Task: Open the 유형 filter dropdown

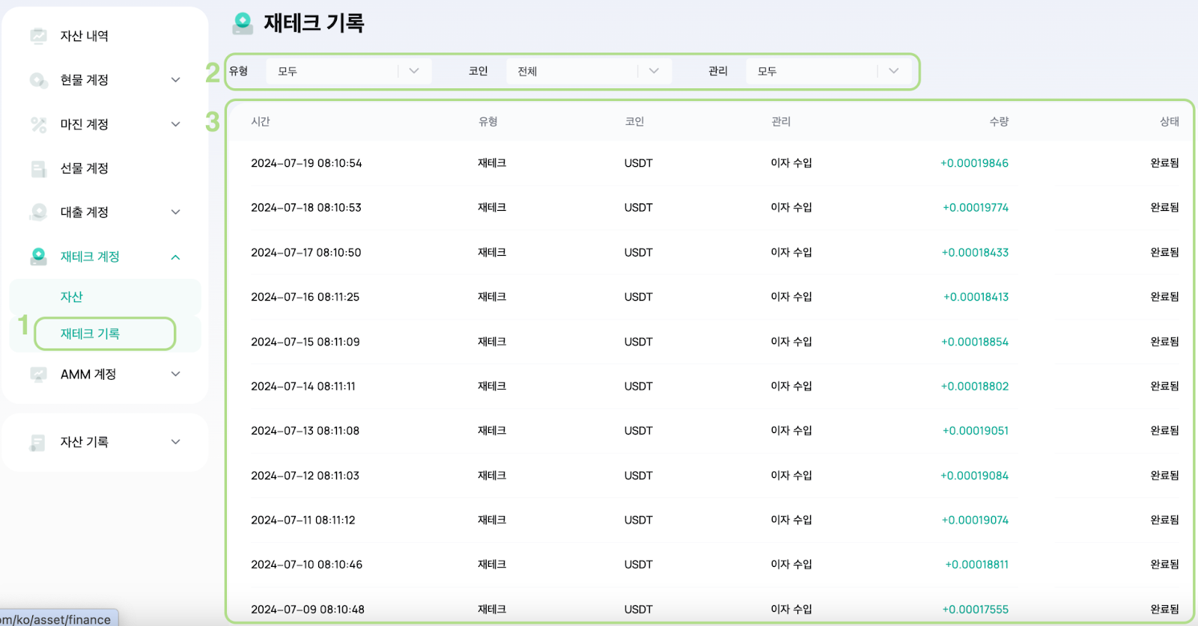Action: pos(349,71)
